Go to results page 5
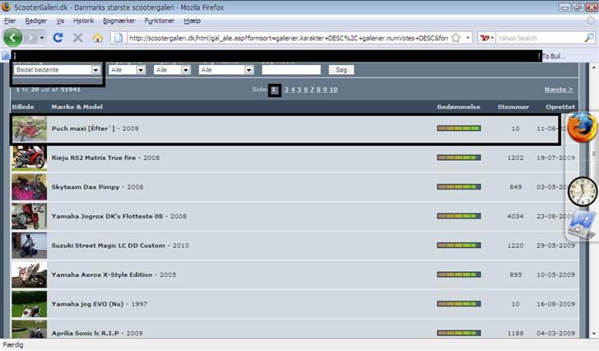The image size is (599, 351). pos(299,90)
